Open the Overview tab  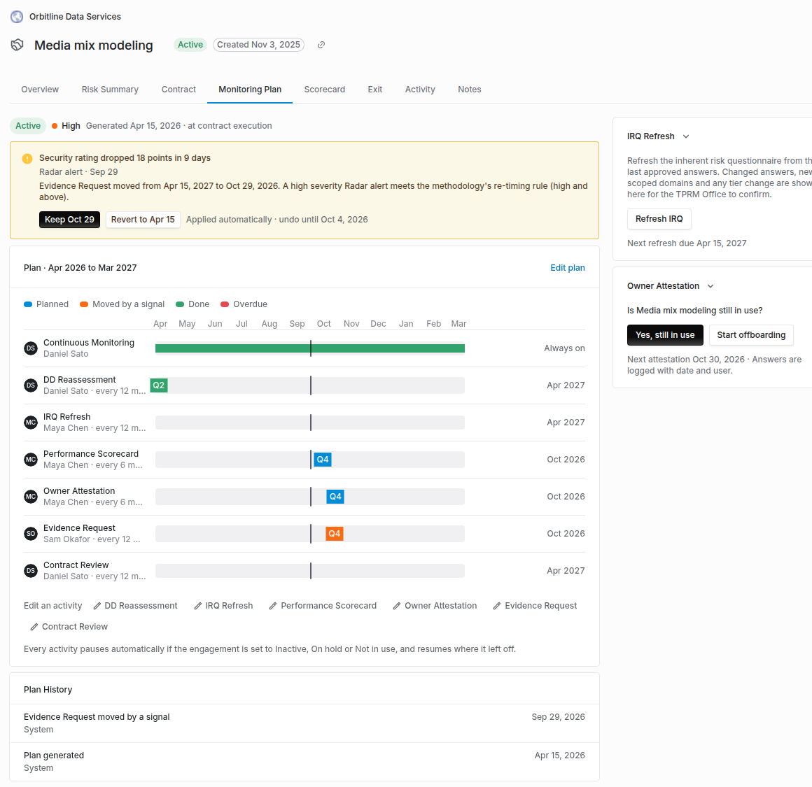tap(40, 90)
